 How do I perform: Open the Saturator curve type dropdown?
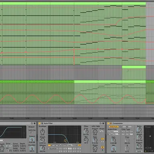(x=2, y=140)
